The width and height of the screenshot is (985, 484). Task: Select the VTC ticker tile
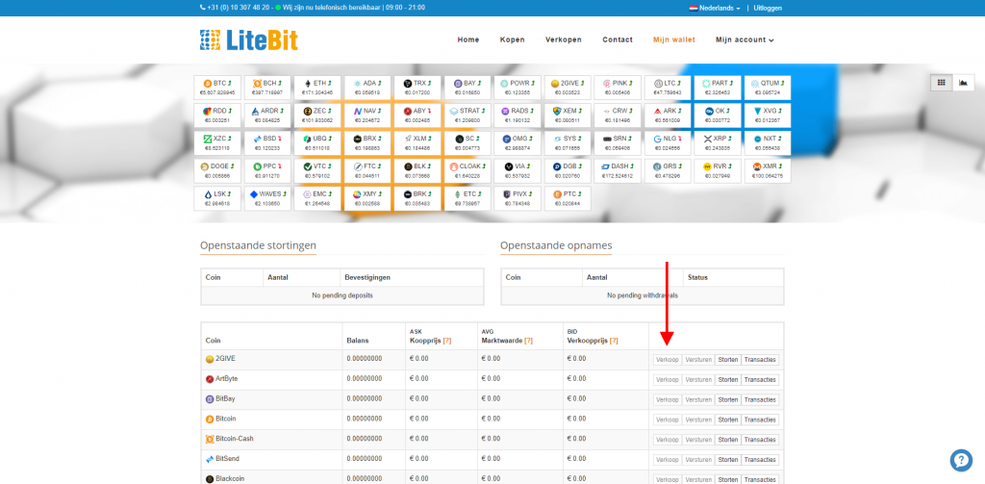point(317,170)
